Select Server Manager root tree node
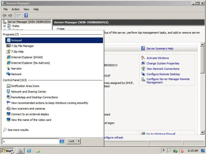Screen dimensions: 206x154 [x=29, y=22]
